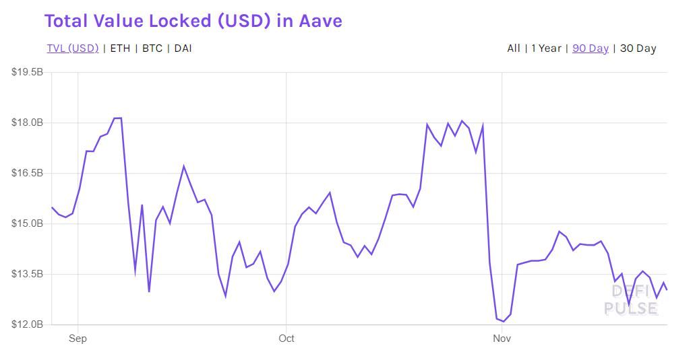Click the DeFi Pulse watermark logo
This screenshot has width=695, height=352.
631,300
